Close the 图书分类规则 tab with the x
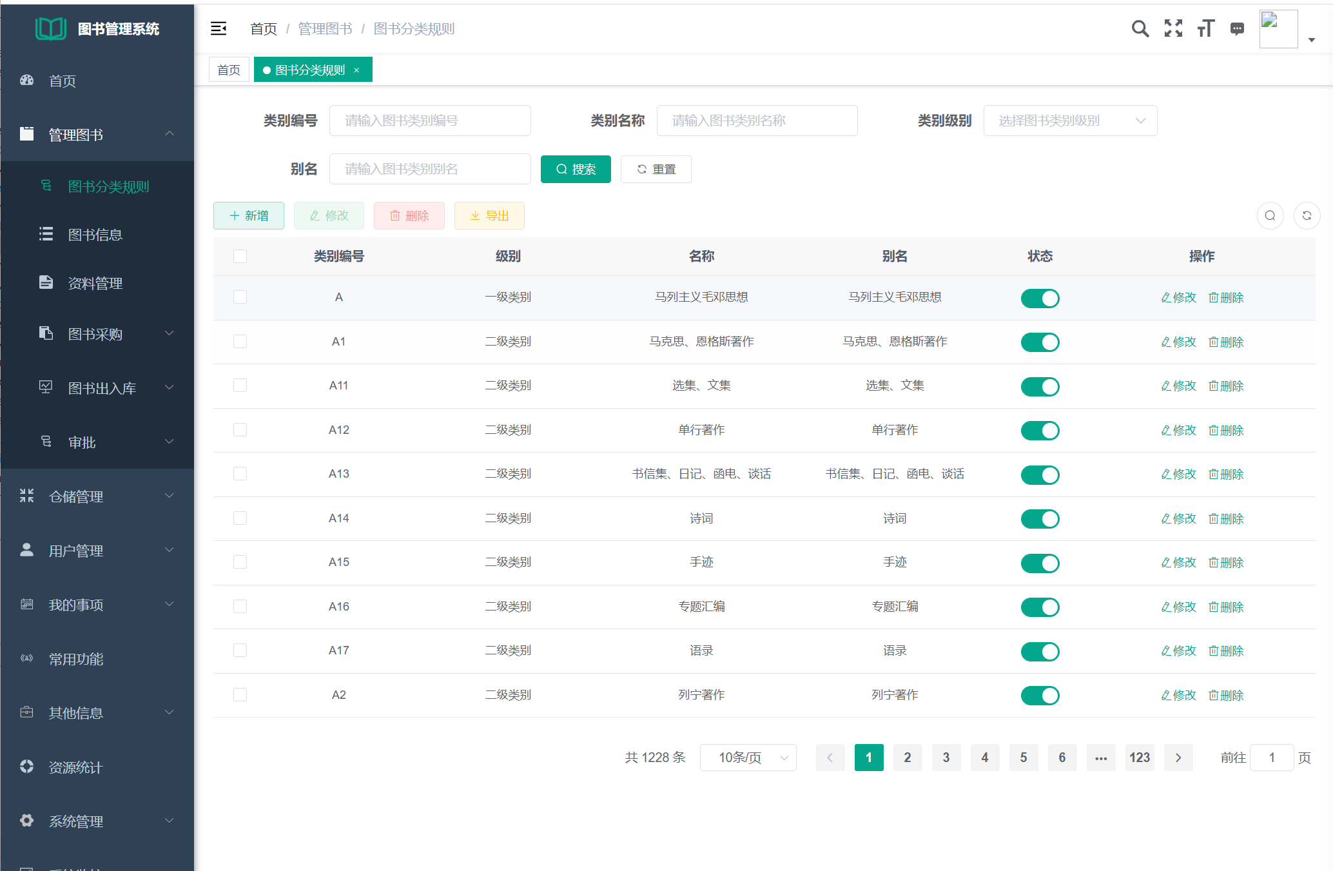Viewport: 1333px width, 871px height. coord(356,70)
